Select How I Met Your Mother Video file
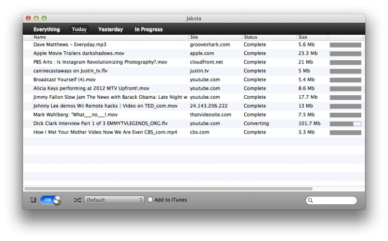This screenshot has width=388, height=241. (x=105, y=132)
